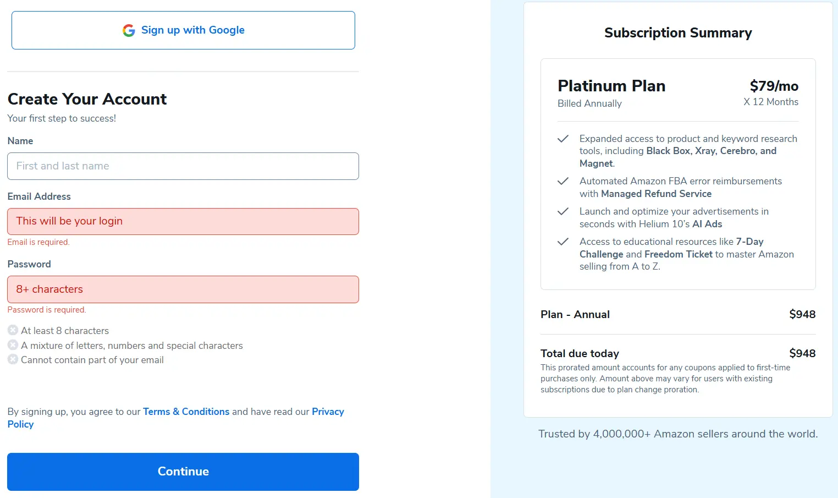Click the checkmark beside the AI Ads feature
The width and height of the screenshot is (838, 498).
pos(563,211)
